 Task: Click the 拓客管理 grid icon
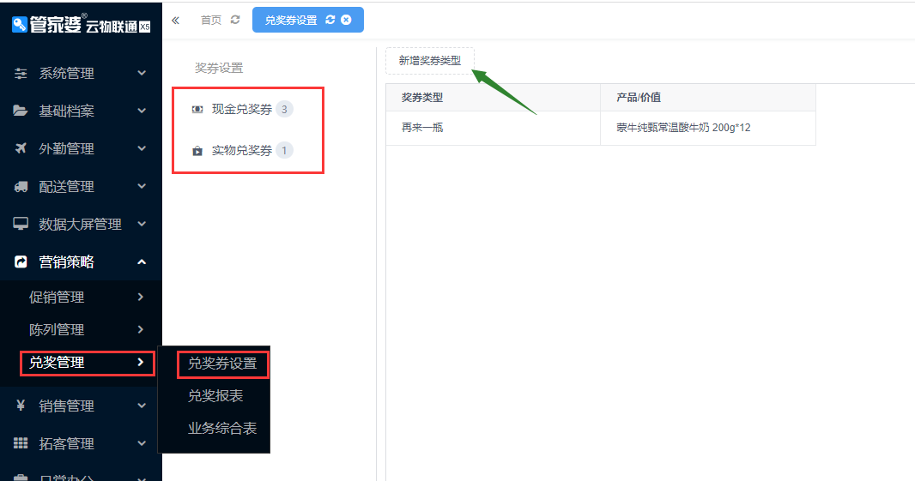pyautogui.click(x=21, y=444)
